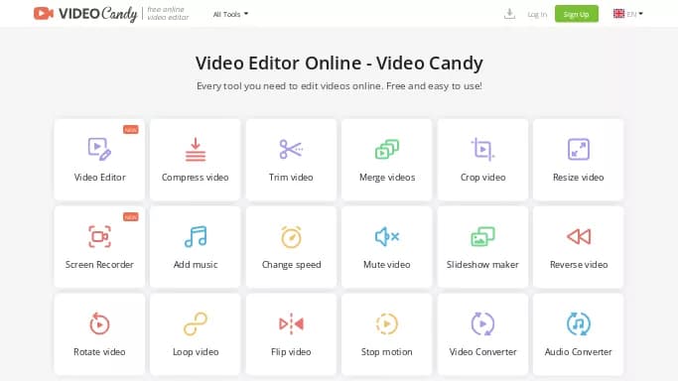Launch the Screen Recorder icon
The width and height of the screenshot is (678, 381).
coord(99,236)
